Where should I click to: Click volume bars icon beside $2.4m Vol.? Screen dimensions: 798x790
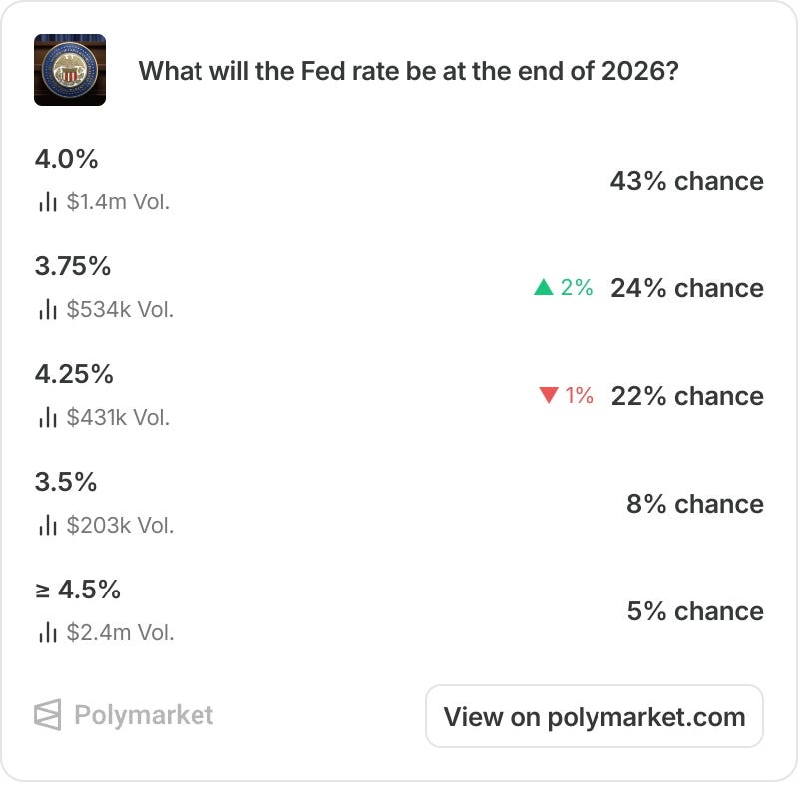pos(47,632)
